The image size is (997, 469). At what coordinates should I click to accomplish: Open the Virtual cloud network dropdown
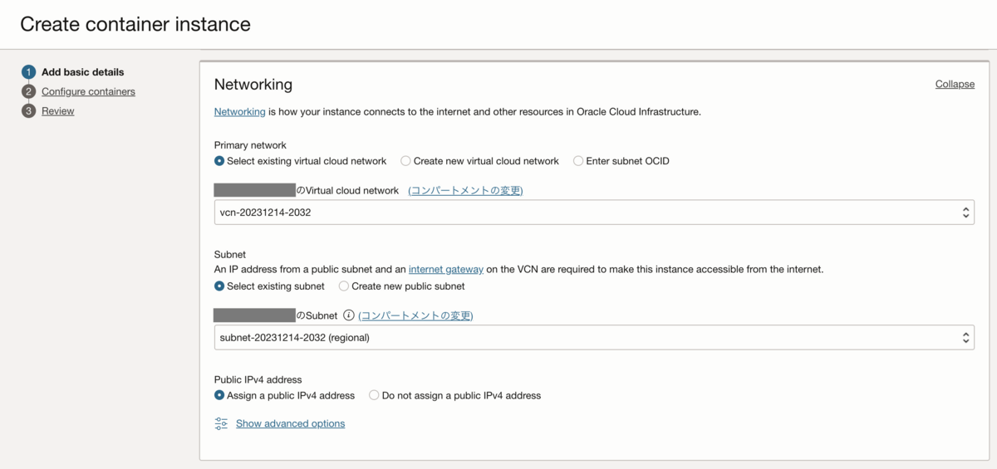click(594, 213)
